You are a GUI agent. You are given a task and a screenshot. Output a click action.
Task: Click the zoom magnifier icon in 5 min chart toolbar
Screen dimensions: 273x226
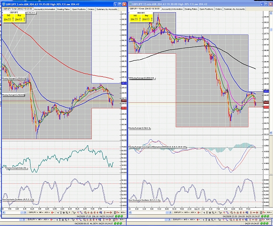coord(85,212)
